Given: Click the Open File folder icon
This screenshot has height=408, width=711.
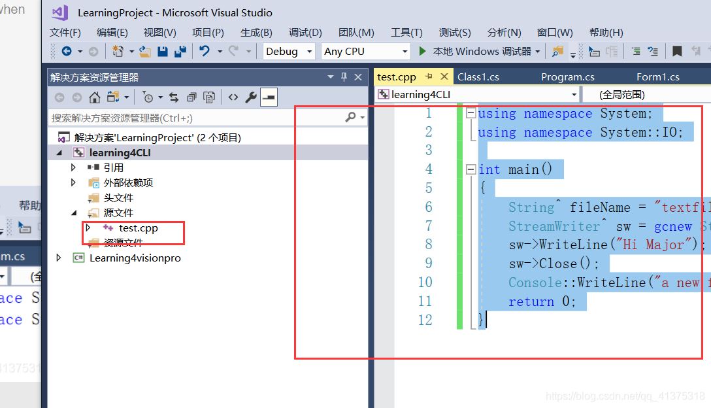Looking at the screenshot, I should [x=145, y=51].
